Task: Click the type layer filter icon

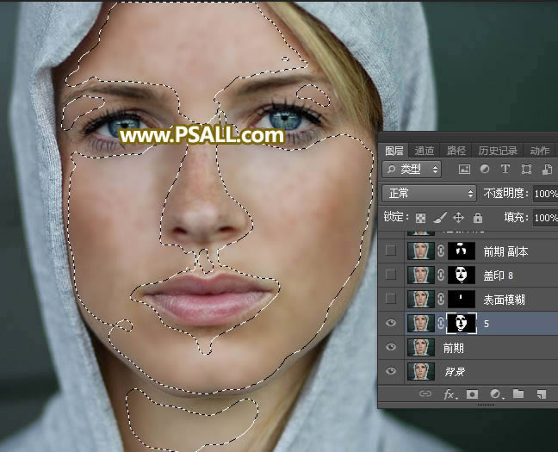Action: tap(505, 170)
